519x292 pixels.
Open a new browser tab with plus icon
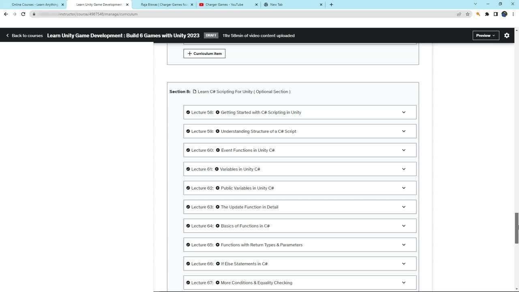click(331, 4)
